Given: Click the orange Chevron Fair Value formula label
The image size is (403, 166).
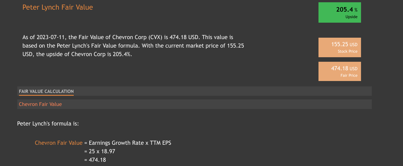Looking at the screenshot, I should [x=59, y=143].
